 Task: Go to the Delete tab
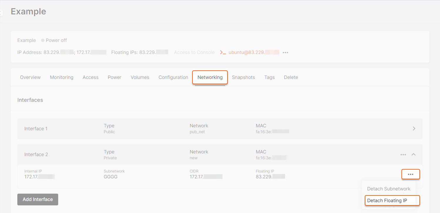(x=291, y=77)
